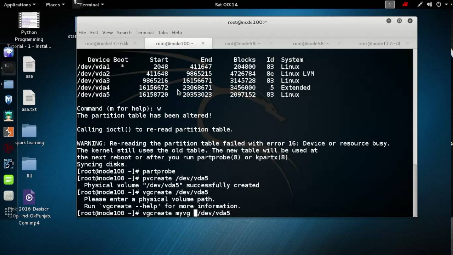Open the workspace 1 indicator

pos(390,5)
